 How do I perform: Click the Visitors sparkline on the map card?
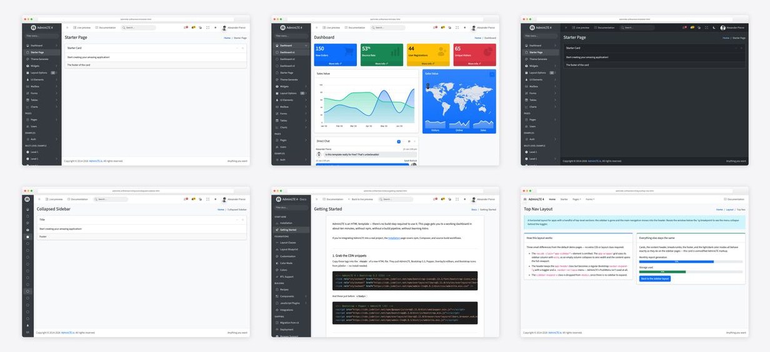click(x=435, y=124)
